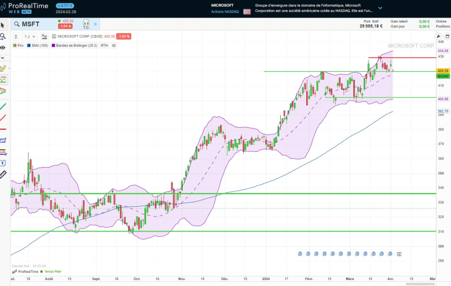Pick the red horizontal line tool
The height and width of the screenshot is (286, 451).
tap(3, 128)
